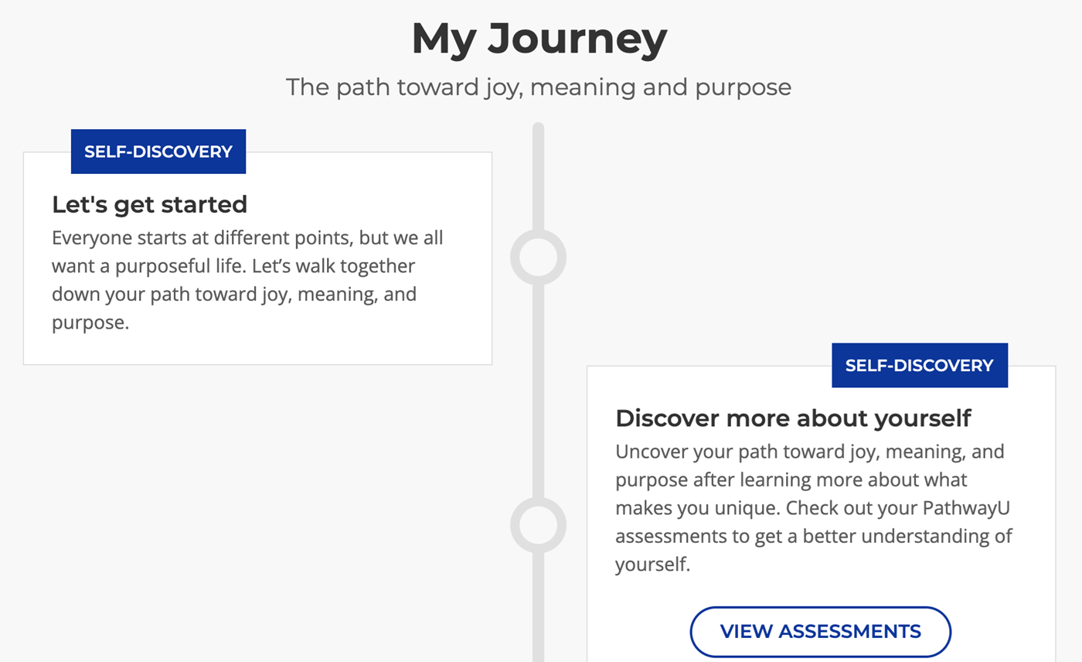
Task: Click the 'Discover more about yourself' heading
Action: click(794, 418)
